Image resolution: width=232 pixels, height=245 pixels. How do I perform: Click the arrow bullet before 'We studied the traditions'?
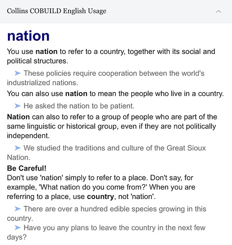pyautogui.click(x=18, y=148)
